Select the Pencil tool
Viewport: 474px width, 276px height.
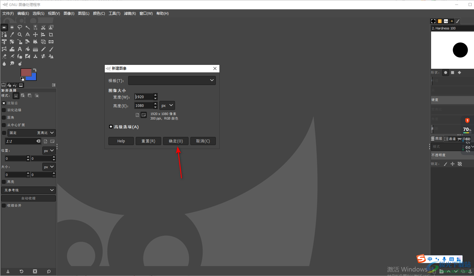coord(43,49)
